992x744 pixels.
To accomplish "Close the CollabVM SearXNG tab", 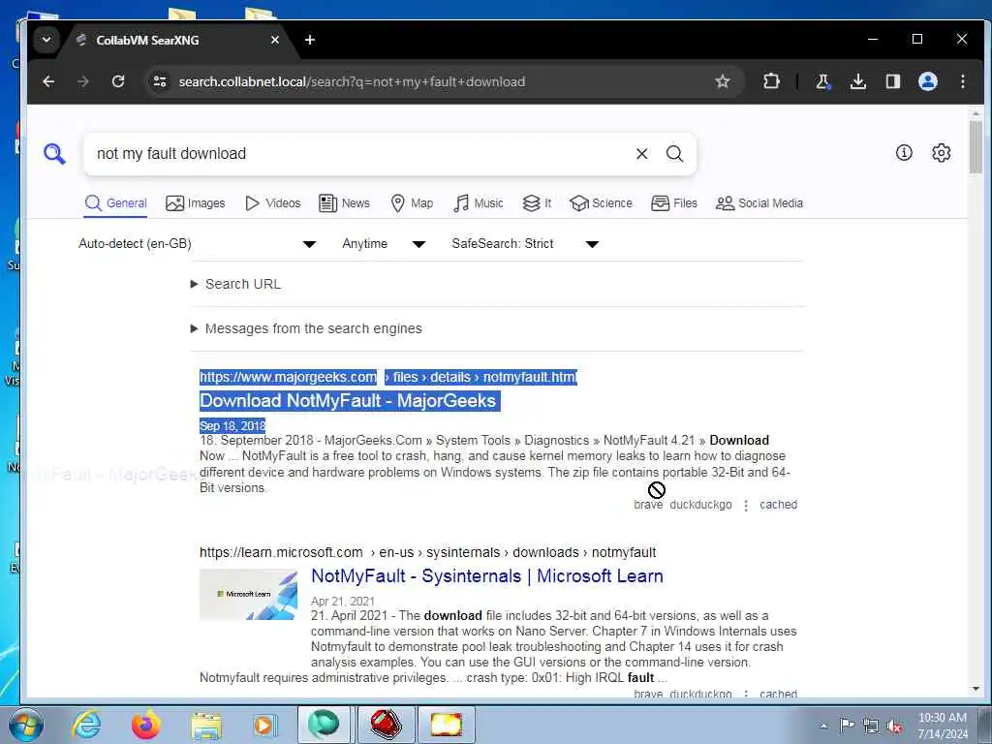I will [x=274, y=40].
